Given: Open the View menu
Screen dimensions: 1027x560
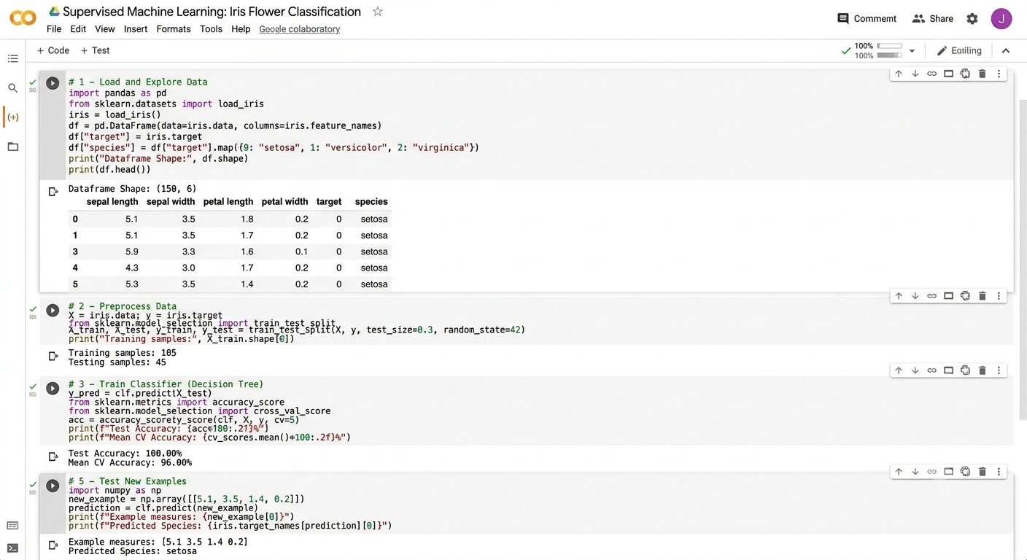Looking at the screenshot, I should point(105,29).
